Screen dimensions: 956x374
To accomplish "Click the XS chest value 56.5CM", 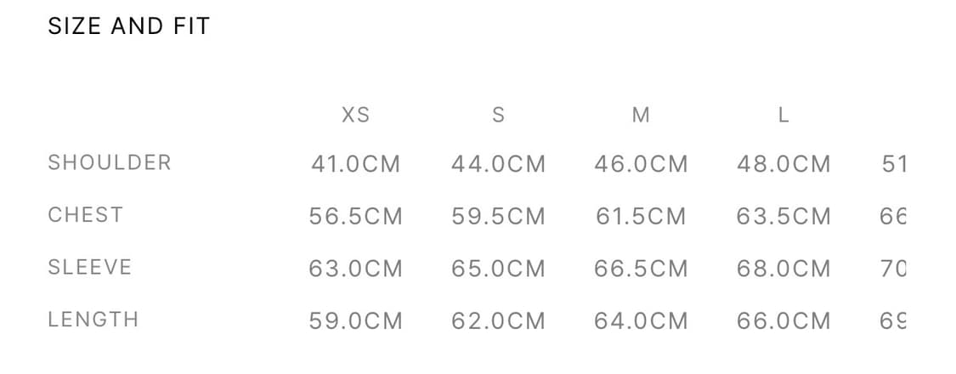I will pos(355,217).
